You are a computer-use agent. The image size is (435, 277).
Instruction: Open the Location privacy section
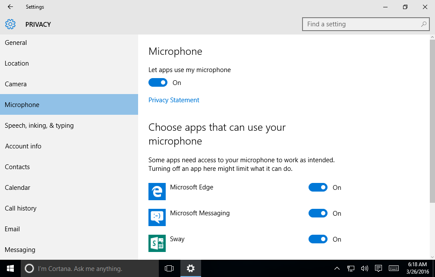tap(69, 63)
